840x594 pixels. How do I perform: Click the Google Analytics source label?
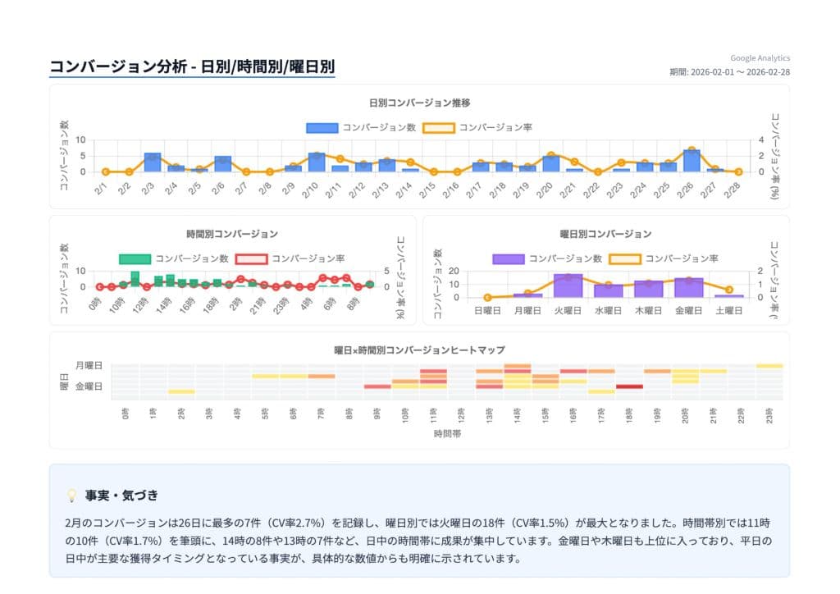[760, 58]
